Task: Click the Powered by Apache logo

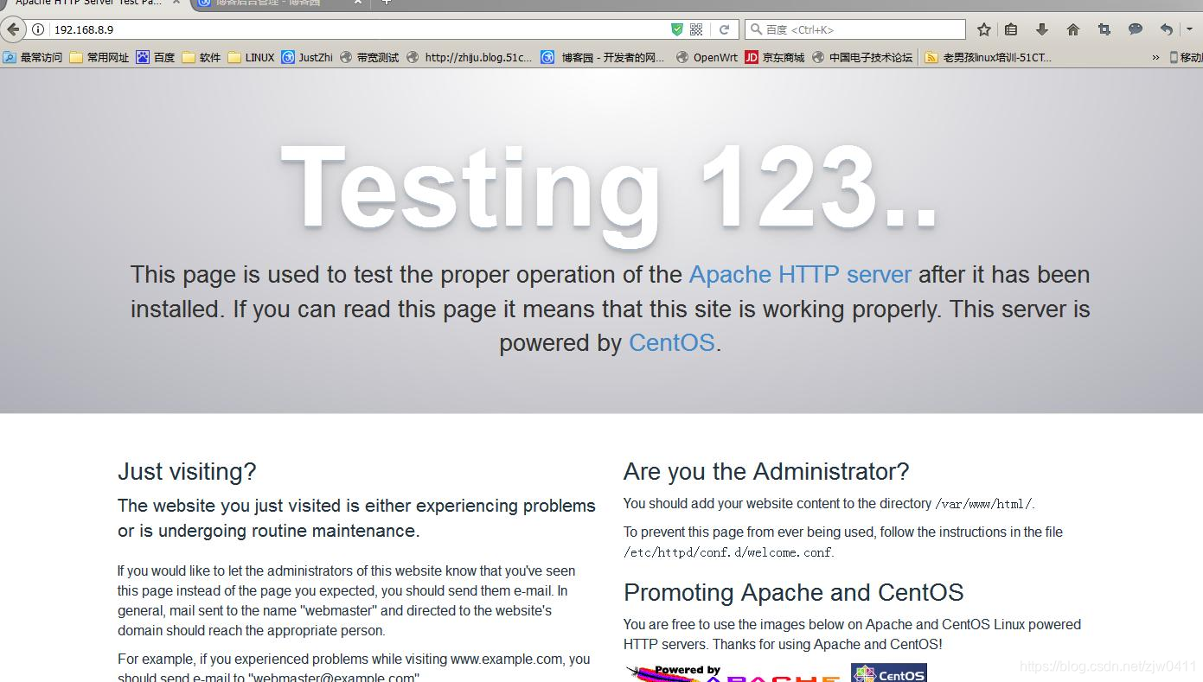Action: click(732, 673)
